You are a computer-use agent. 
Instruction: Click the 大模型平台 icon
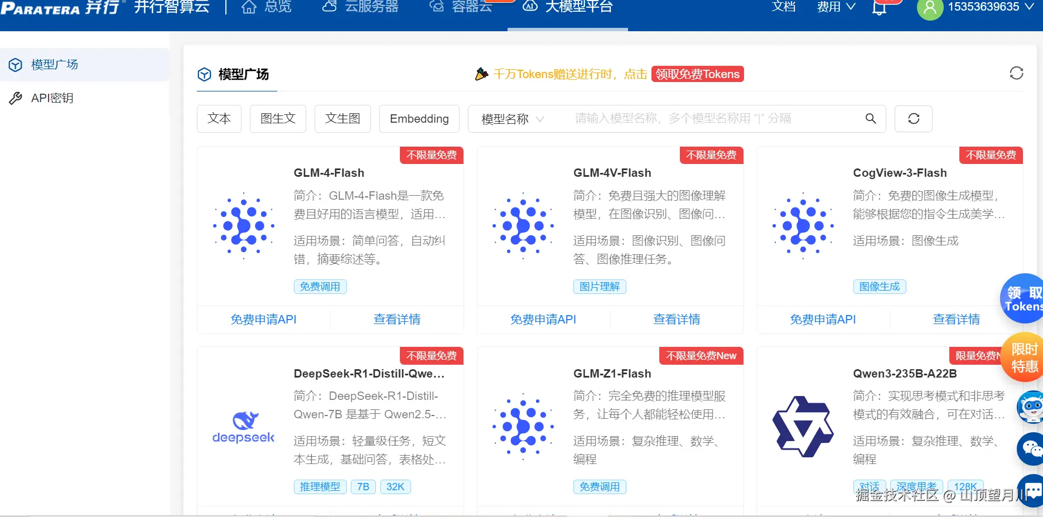530,6
